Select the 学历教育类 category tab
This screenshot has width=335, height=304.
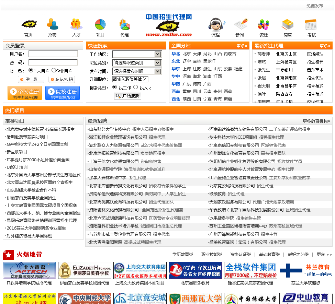click(183, 255)
